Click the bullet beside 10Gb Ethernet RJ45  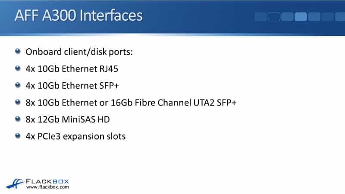point(17,69)
